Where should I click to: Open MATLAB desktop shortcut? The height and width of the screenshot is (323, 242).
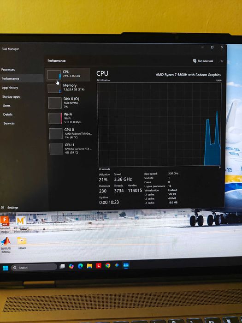(6, 244)
